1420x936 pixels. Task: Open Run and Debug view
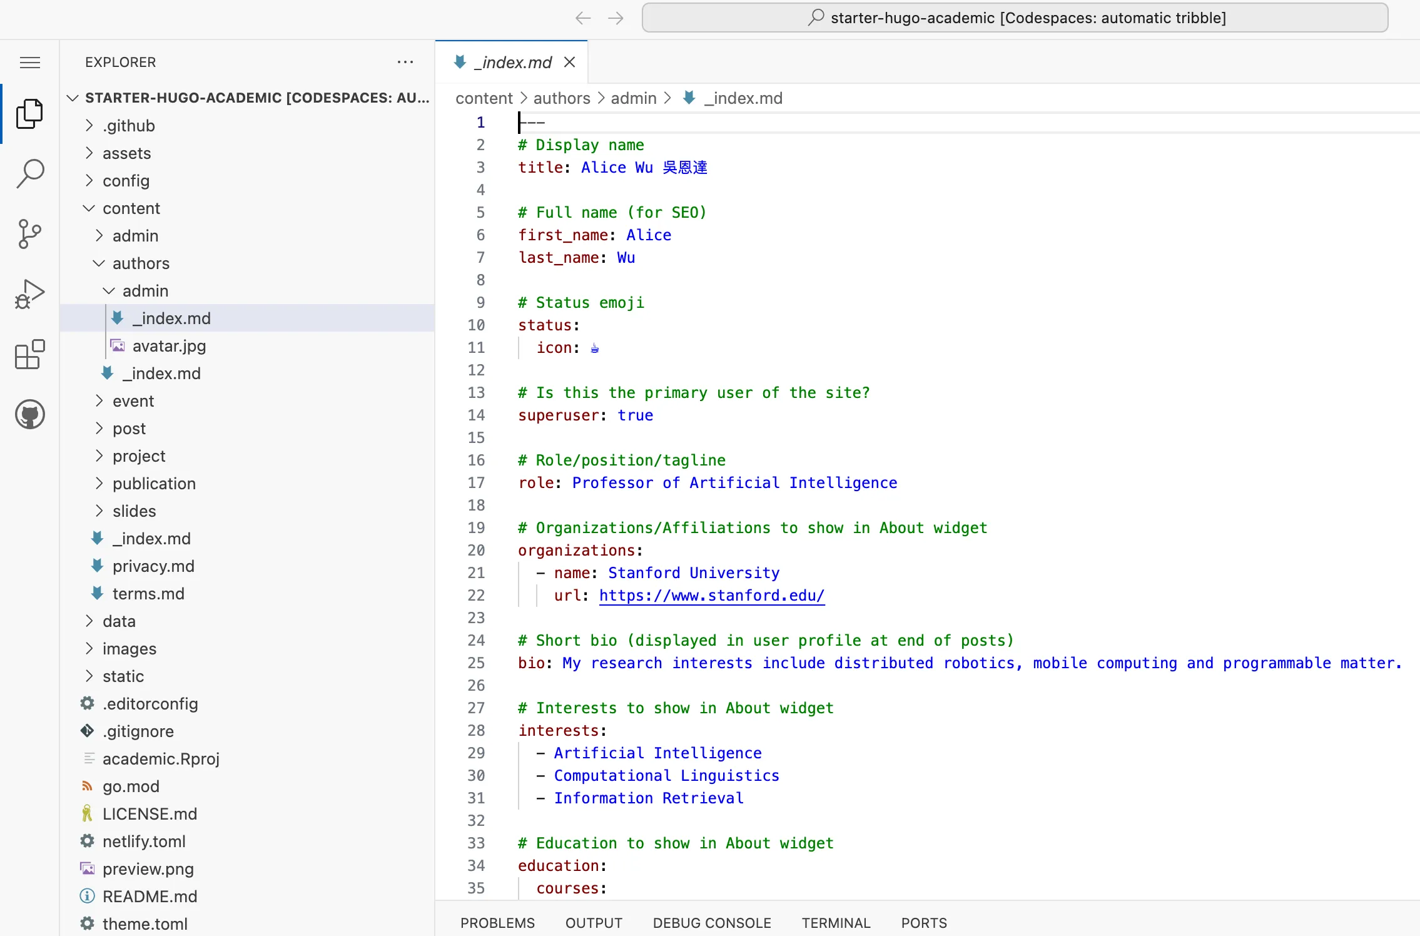coord(29,294)
